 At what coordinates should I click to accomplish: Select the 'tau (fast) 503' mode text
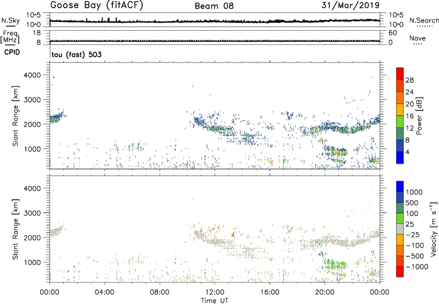[76, 54]
